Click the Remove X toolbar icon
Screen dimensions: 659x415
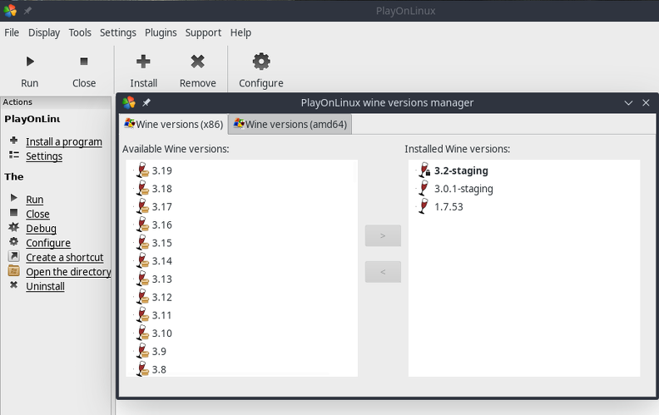click(197, 62)
